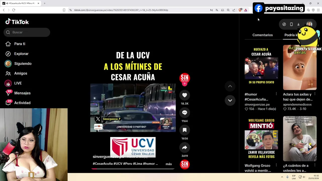Image resolution: width=322 pixels, height=181 pixels.
Task: Open the #CesarAcuña hashtag link
Action: tap(103, 164)
